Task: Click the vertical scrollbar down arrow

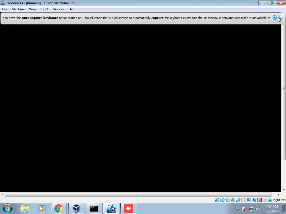Action: [283, 190]
